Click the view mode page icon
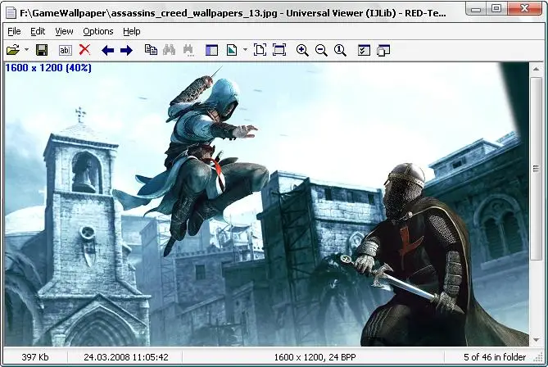This screenshot has width=548, height=367. [231, 50]
